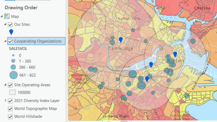Select the World Hillshade layer
Viewport: 217px width, 122px height.
[28, 116]
